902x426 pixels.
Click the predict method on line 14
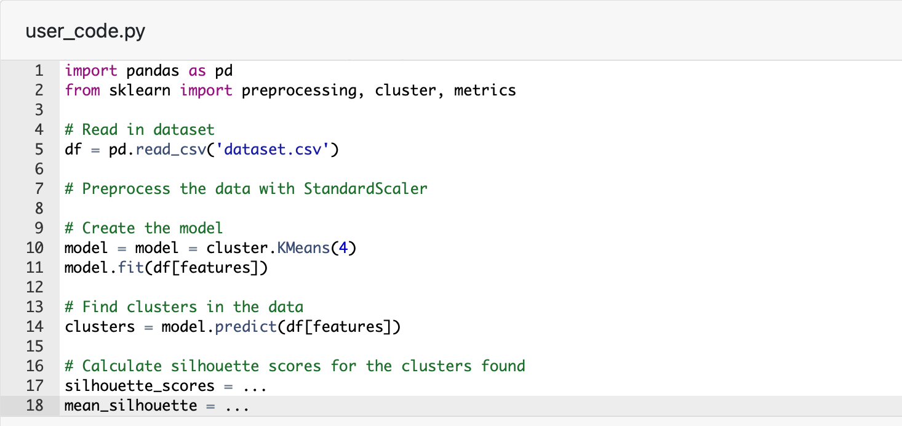[245, 327]
